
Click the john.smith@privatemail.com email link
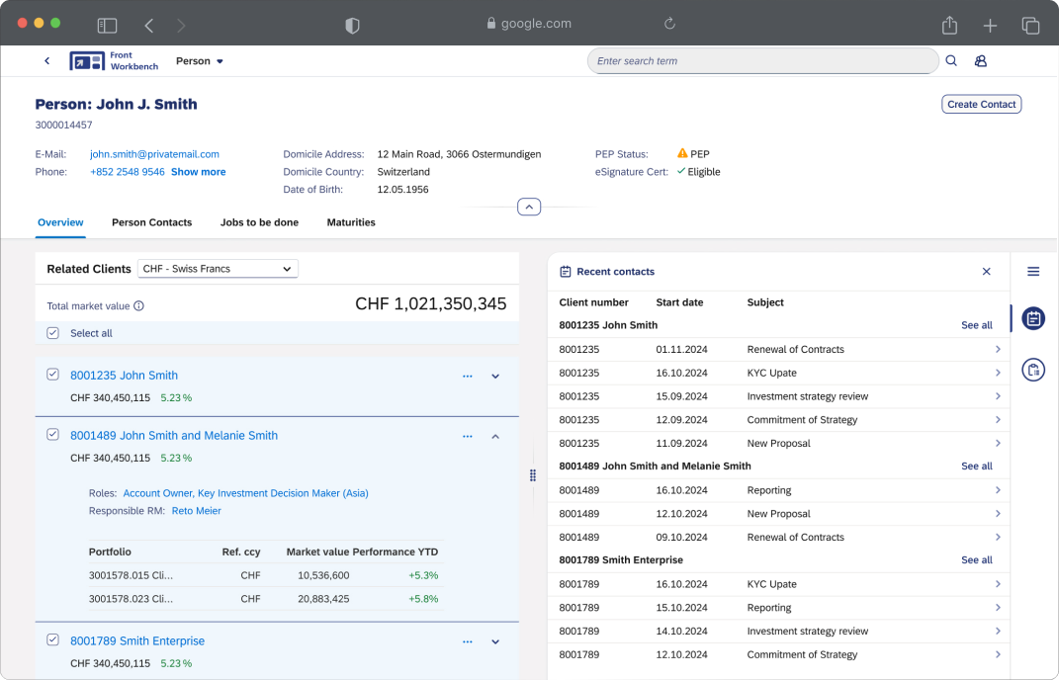coord(154,154)
